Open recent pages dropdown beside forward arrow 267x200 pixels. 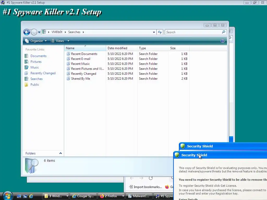pos(39,32)
